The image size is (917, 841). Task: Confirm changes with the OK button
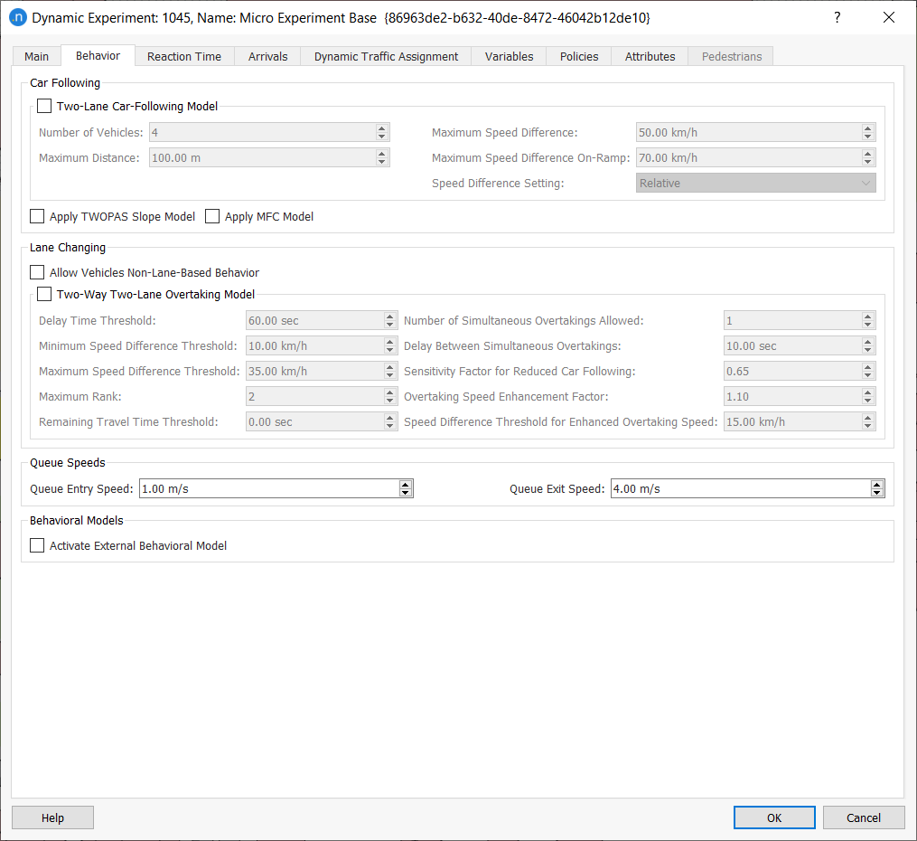click(x=773, y=817)
